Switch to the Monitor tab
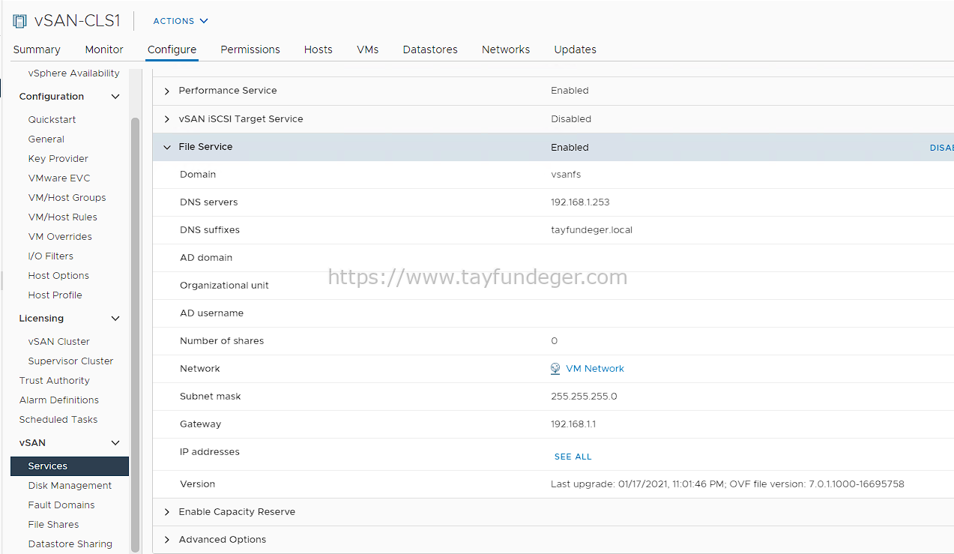 [104, 49]
